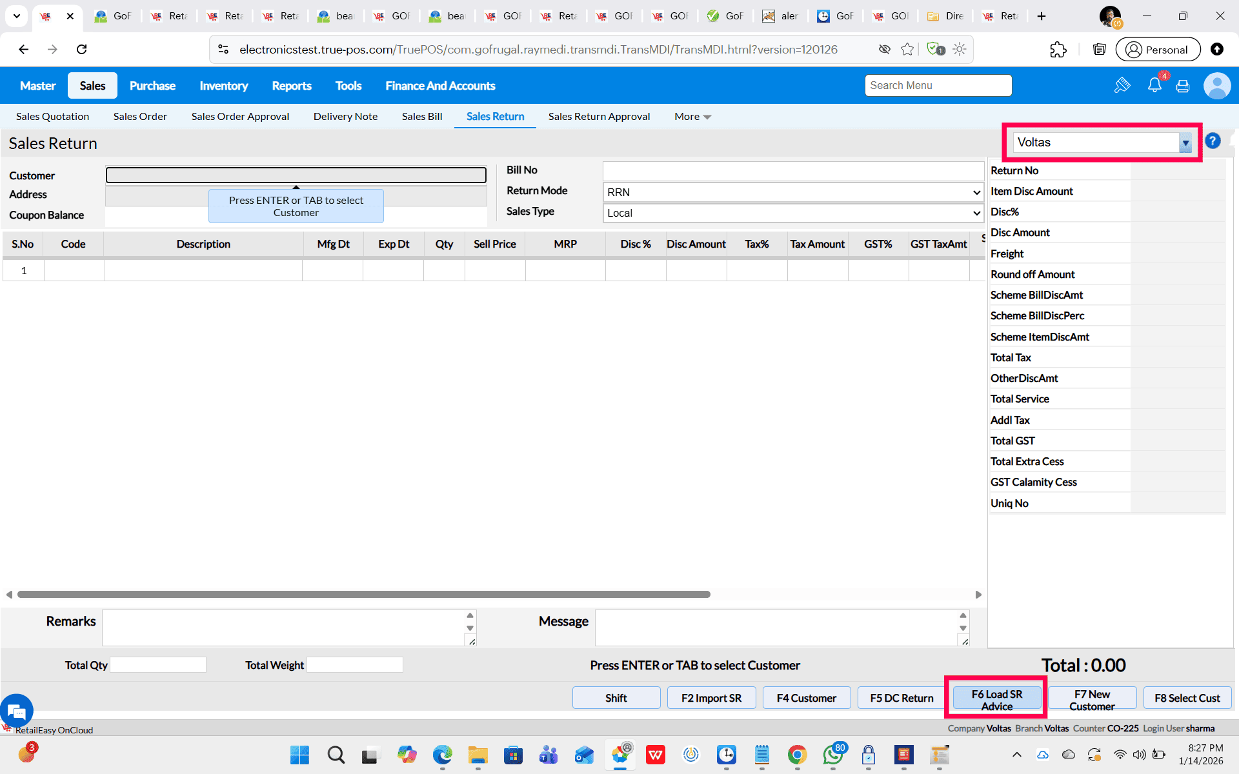The height and width of the screenshot is (774, 1239).
Task: Click the browser extensions puzzle icon
Action: [x=1058, y=50]
